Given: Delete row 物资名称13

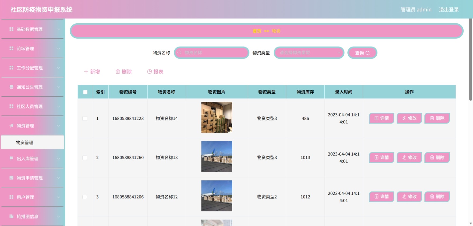Looking at the screenshot, I should 437,157.
